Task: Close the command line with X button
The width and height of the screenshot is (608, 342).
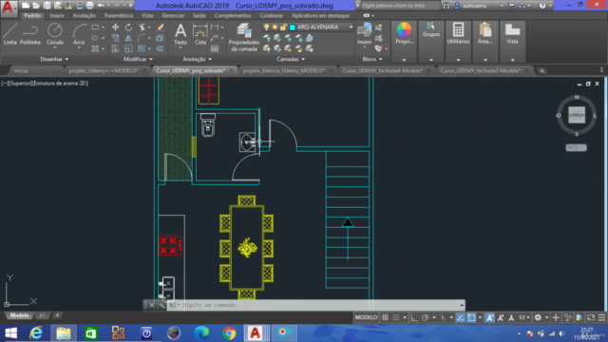Action: coord(152,305)
